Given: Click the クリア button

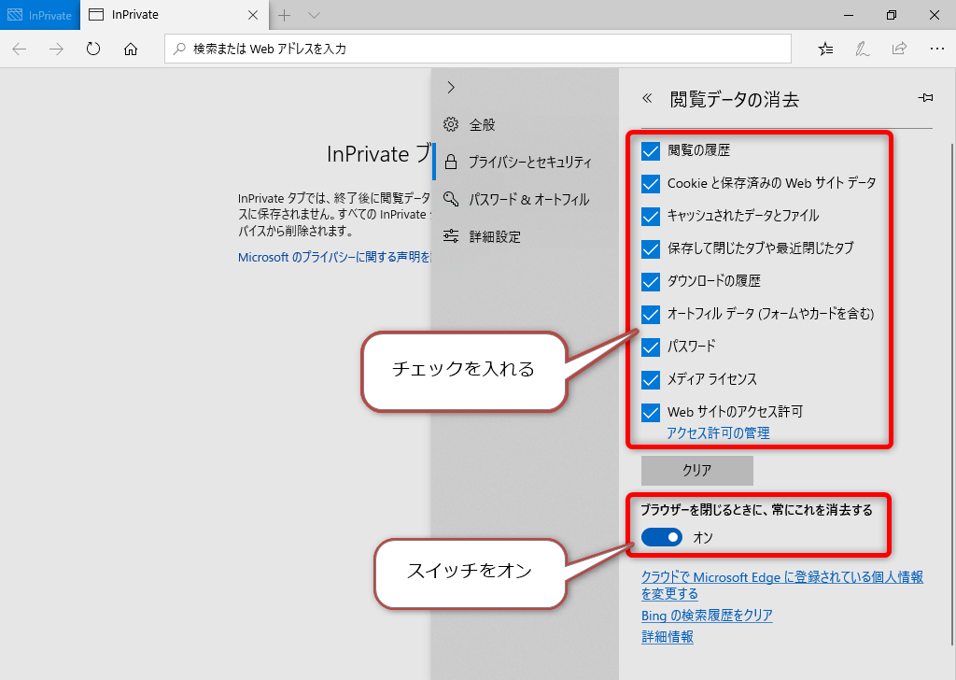Looking at the screenshot, I should tap(696, 470).
